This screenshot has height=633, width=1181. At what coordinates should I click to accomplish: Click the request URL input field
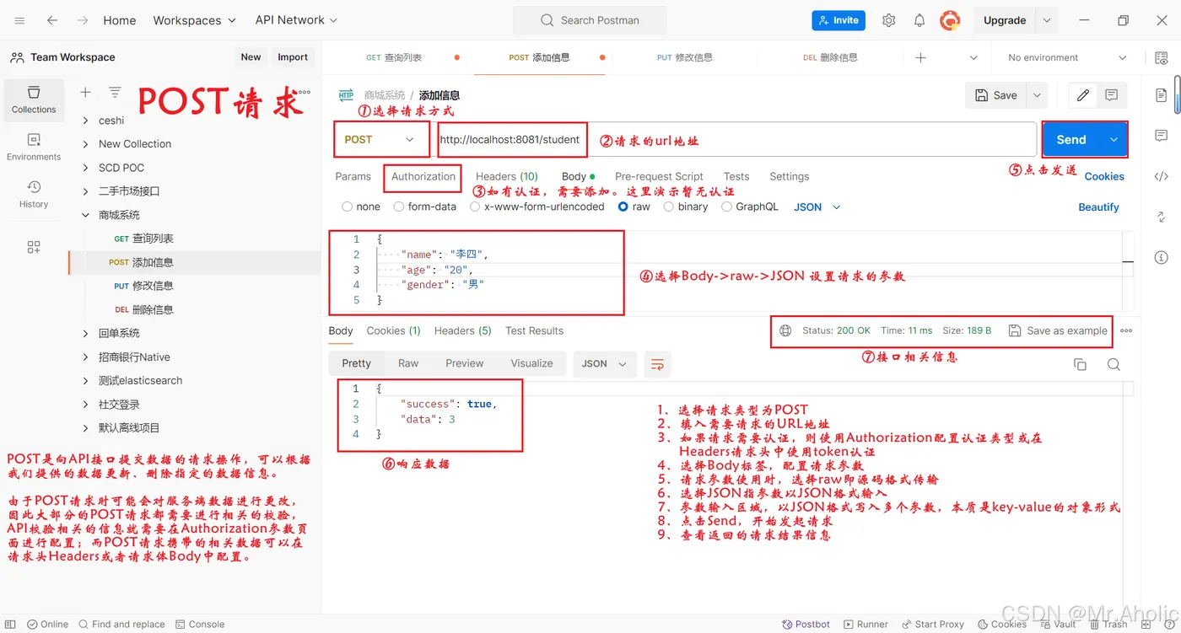736,139
